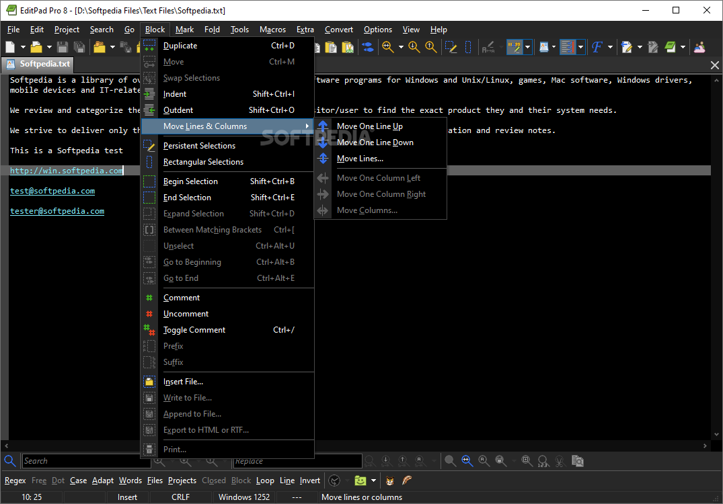
Task: Click the green smiley folder history icon
Action: click(x=360, y=480)
